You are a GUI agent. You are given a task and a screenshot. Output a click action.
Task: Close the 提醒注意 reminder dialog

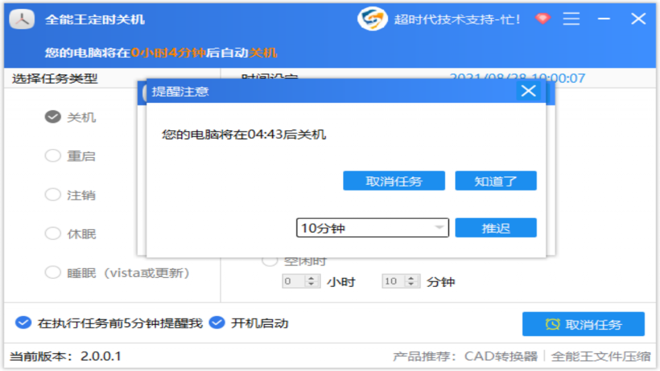point(527,91)
